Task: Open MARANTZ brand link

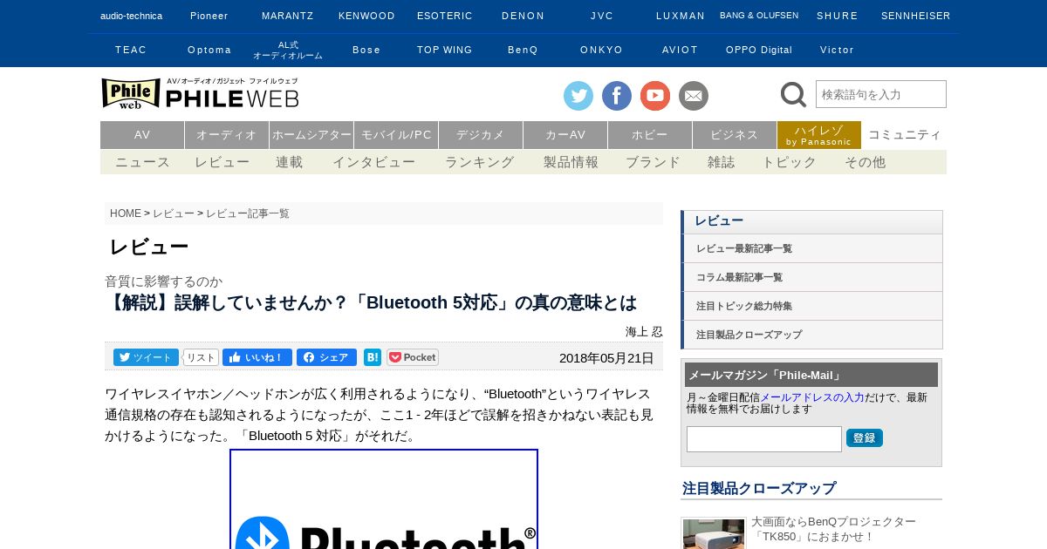Action: pyautogui.click(x=288, y=16)
